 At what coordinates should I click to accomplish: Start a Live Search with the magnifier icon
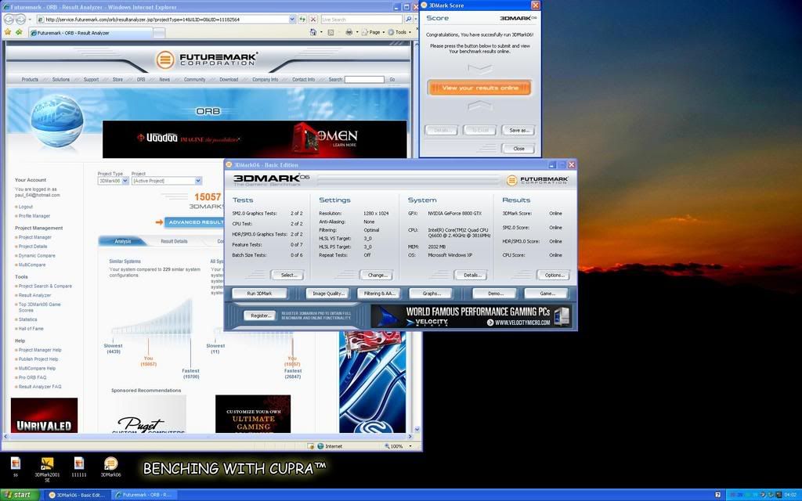408,20
